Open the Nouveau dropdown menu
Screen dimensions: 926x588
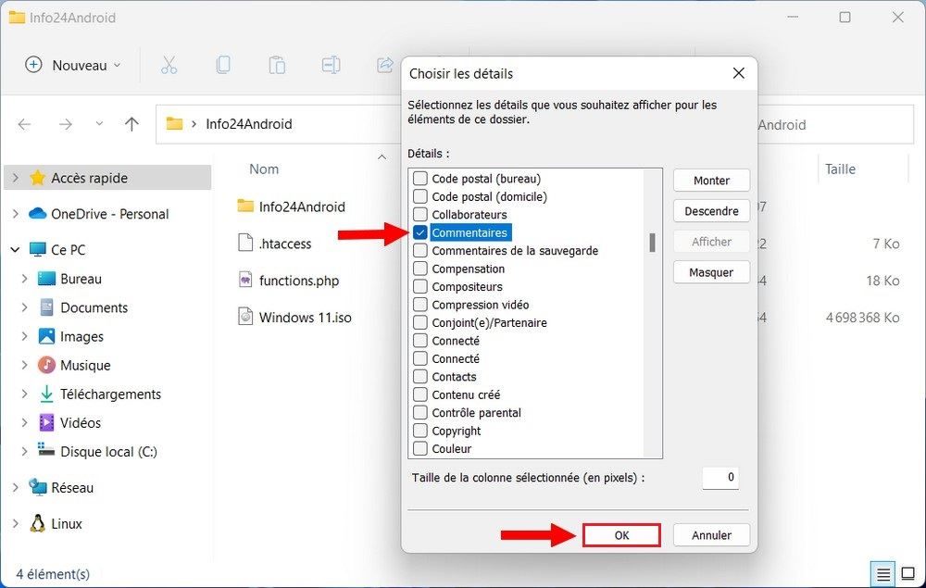[74, 65]
